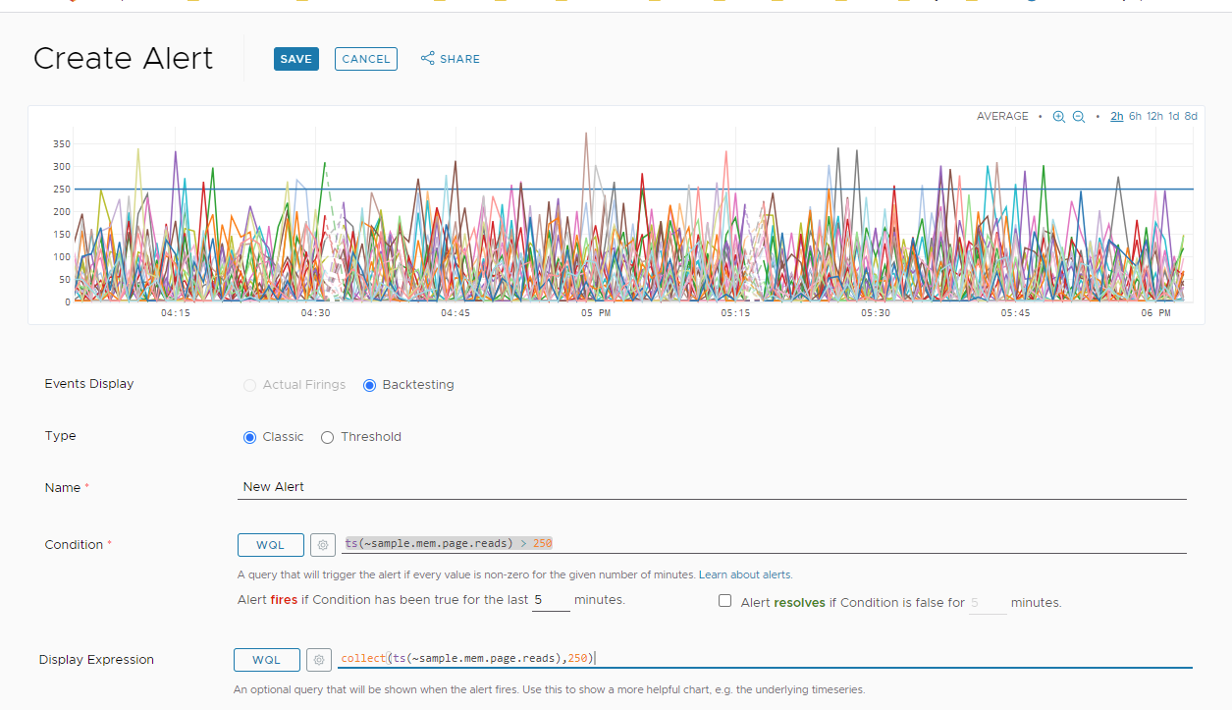
Task: Select the Classic alert type
Action: tap(249, 437)
